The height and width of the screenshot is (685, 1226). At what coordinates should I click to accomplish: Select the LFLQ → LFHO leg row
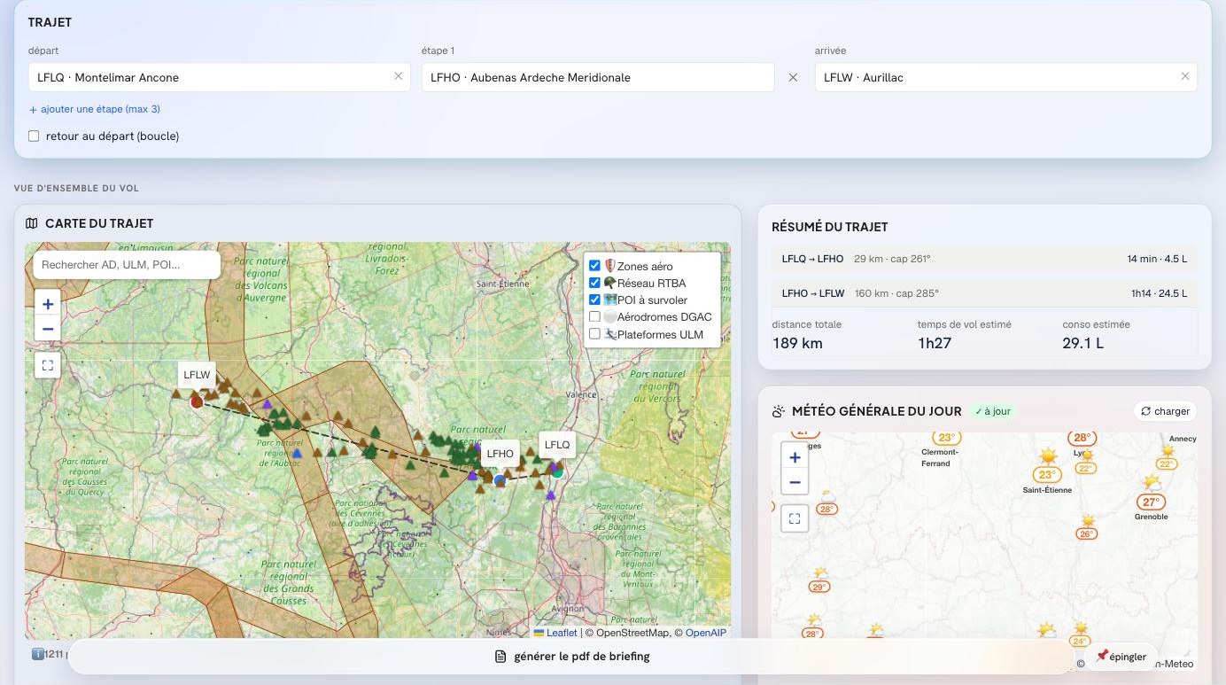pyautogui.click(x=984, y=259)
